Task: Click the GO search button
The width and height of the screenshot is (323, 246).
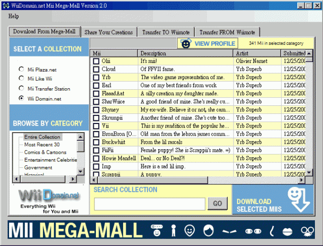Action: coord(218,204)
